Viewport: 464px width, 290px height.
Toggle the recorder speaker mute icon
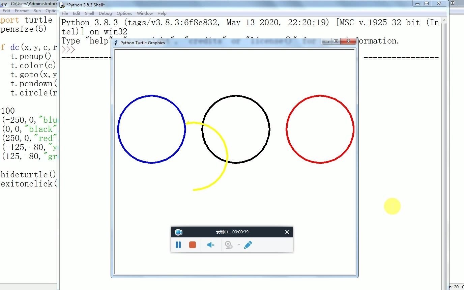211,245
